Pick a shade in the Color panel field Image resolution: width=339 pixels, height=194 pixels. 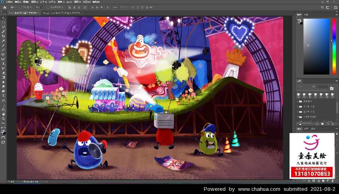316,47
